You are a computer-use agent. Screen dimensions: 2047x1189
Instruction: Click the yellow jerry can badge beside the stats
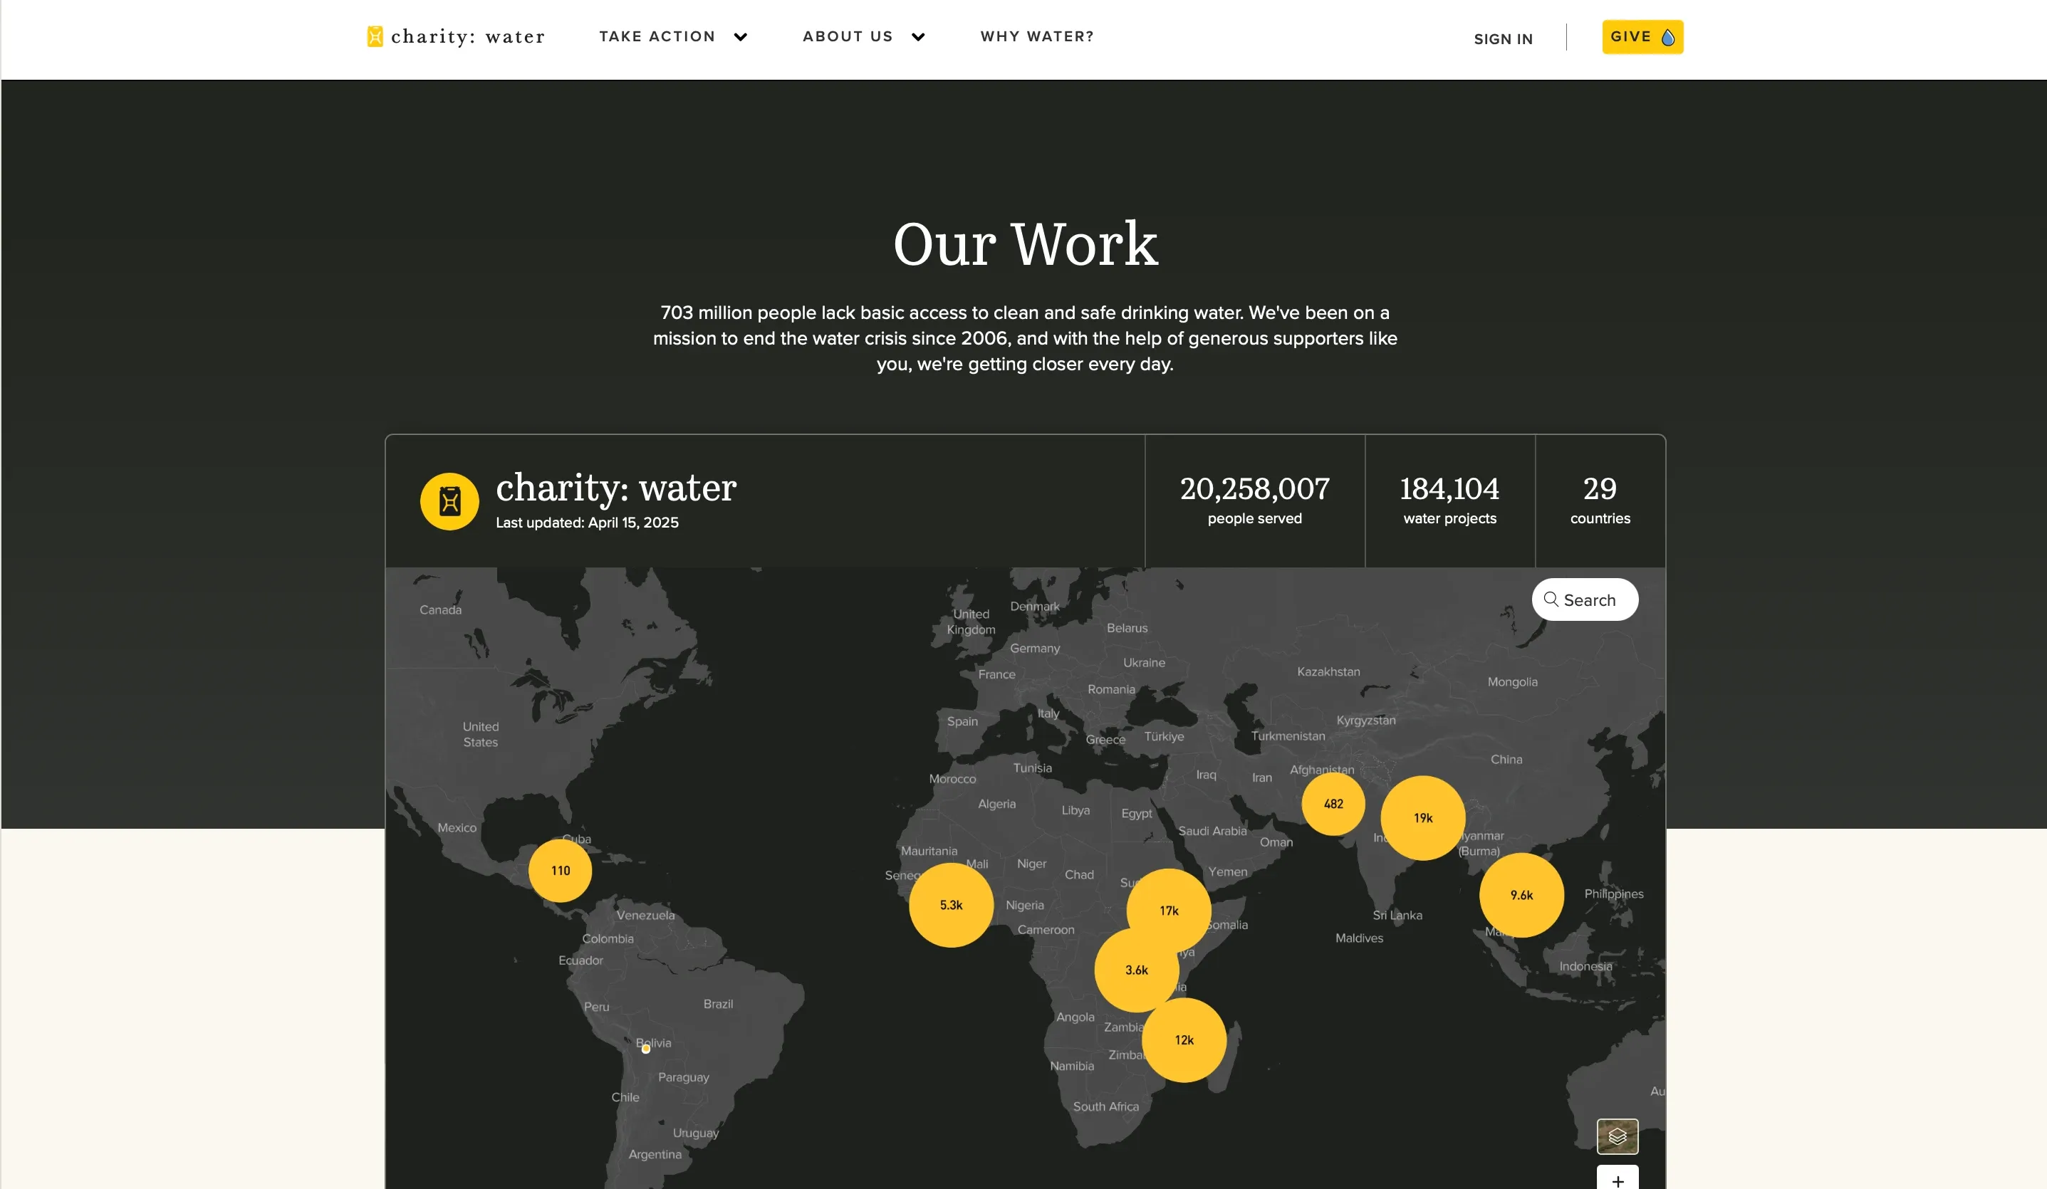pos(449,501)
